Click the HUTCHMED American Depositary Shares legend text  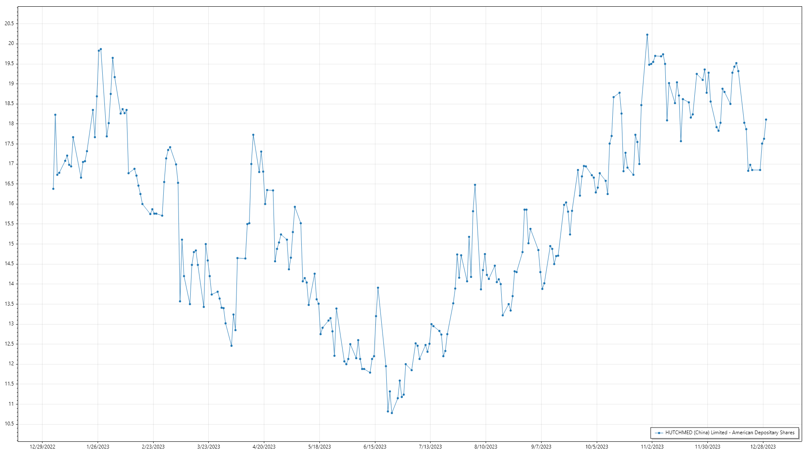[730, 433]
